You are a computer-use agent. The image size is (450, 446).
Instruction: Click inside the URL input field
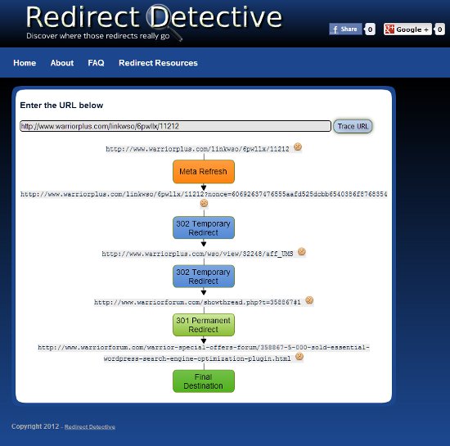click(175, 126)
